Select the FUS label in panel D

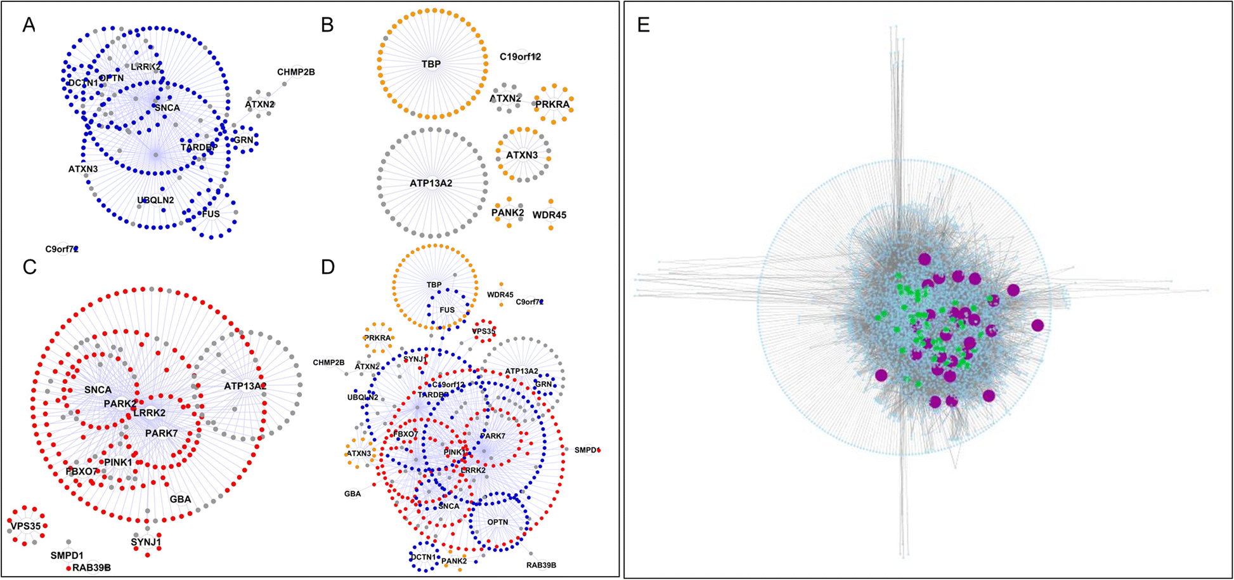447,310
